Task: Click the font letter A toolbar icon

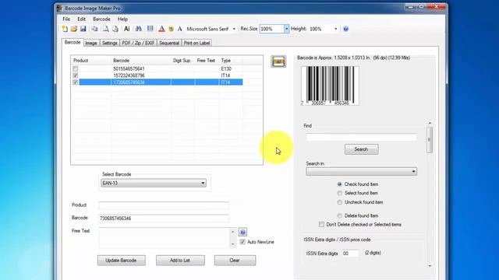Action: (x=180, y=29)
